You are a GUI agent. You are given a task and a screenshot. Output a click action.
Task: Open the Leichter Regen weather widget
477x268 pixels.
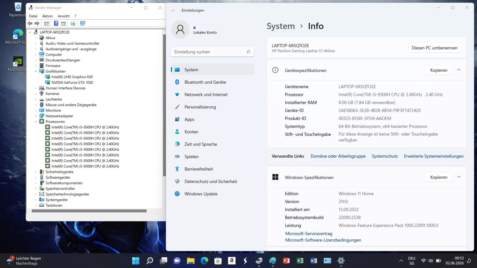click(24, 261)
